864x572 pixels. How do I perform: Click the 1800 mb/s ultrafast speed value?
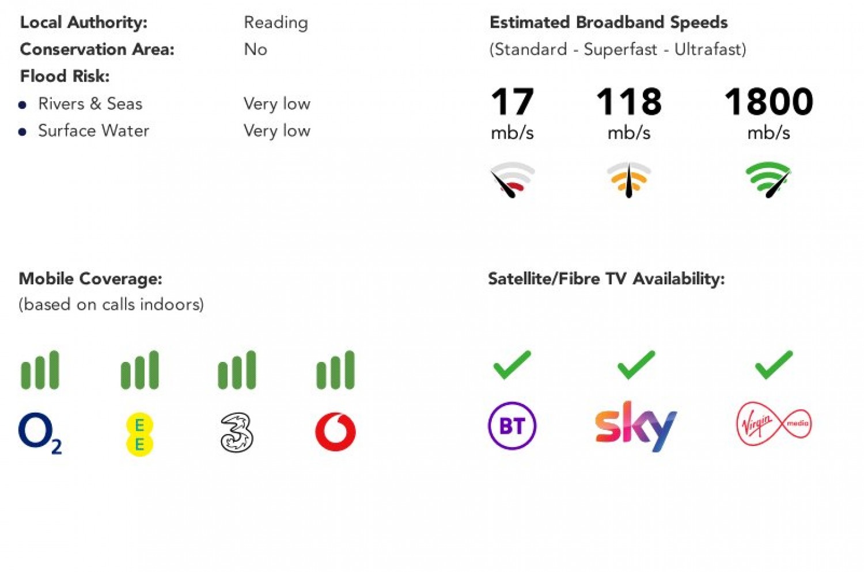[768, 102]
